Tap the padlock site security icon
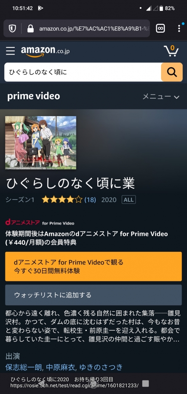This screenshot has width=187, height=394. 30,29
